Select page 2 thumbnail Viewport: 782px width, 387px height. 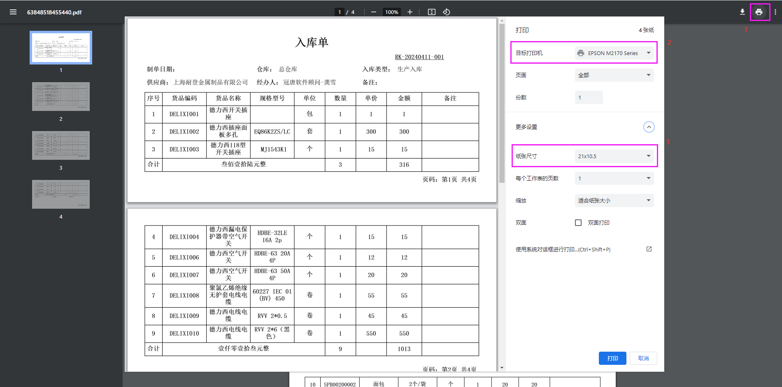tap(61, 97)
